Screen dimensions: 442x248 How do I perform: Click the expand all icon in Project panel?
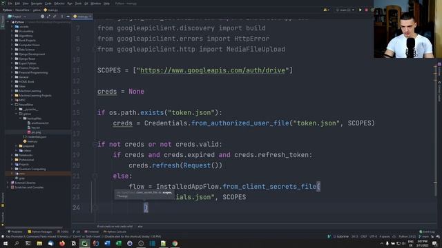(48, 17)
